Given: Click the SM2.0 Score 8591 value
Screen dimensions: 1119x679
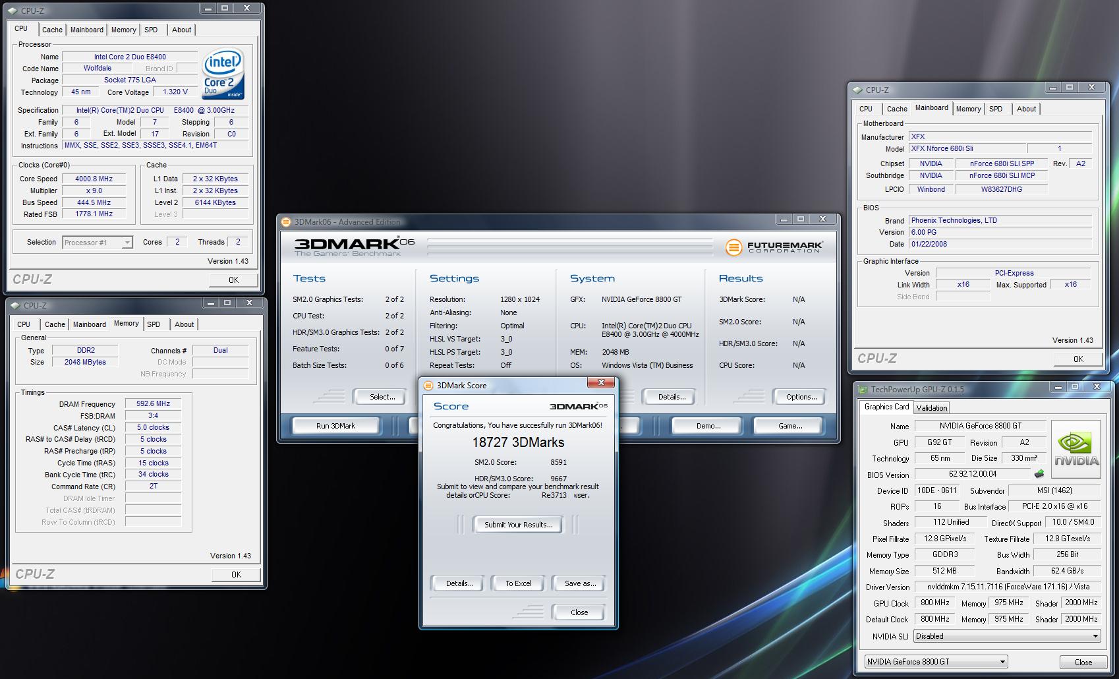Looking at the screenshot, I should coord(558,462).
